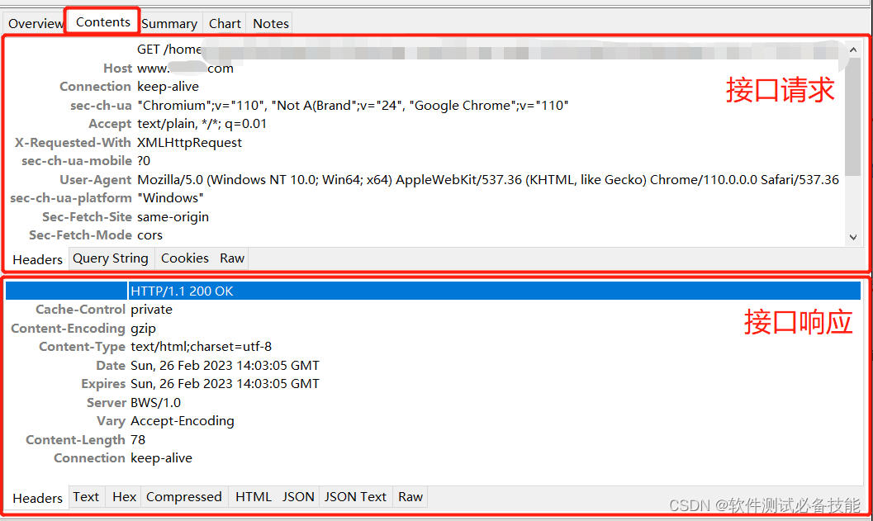Screen dimensions: 873x521
Task: Select the HTTP/1.1 200 OK row
Action: 433,291
